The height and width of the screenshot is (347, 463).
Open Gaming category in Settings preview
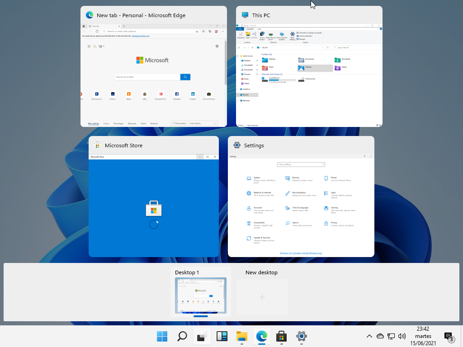[340, 210]
